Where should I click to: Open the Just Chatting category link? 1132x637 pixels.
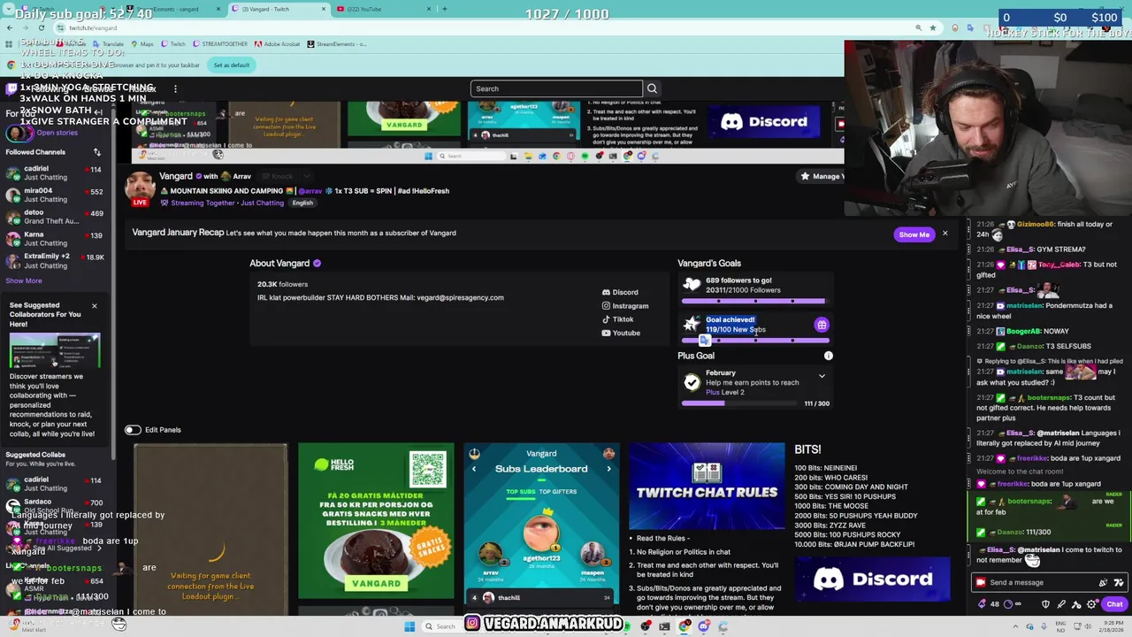[x=263, y=203]
